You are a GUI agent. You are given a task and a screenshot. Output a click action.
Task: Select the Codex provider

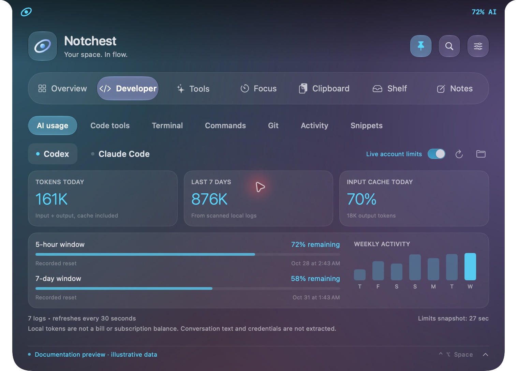[x=53, y=154]
